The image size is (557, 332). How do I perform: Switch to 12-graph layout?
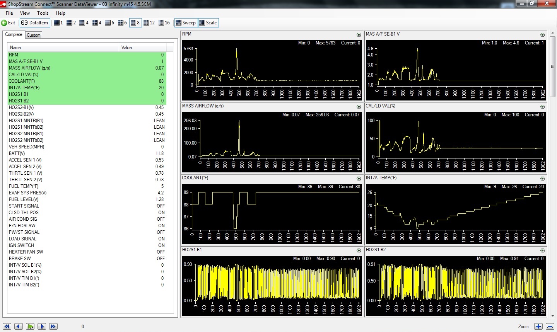click(x=149, y=23)
